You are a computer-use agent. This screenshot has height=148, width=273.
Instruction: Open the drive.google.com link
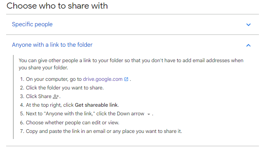[x=103, y=79]
